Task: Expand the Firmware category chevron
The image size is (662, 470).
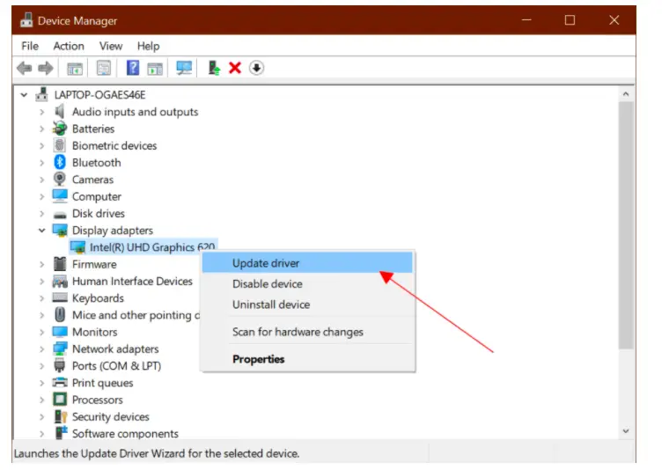Action: (x=41, y=264)
